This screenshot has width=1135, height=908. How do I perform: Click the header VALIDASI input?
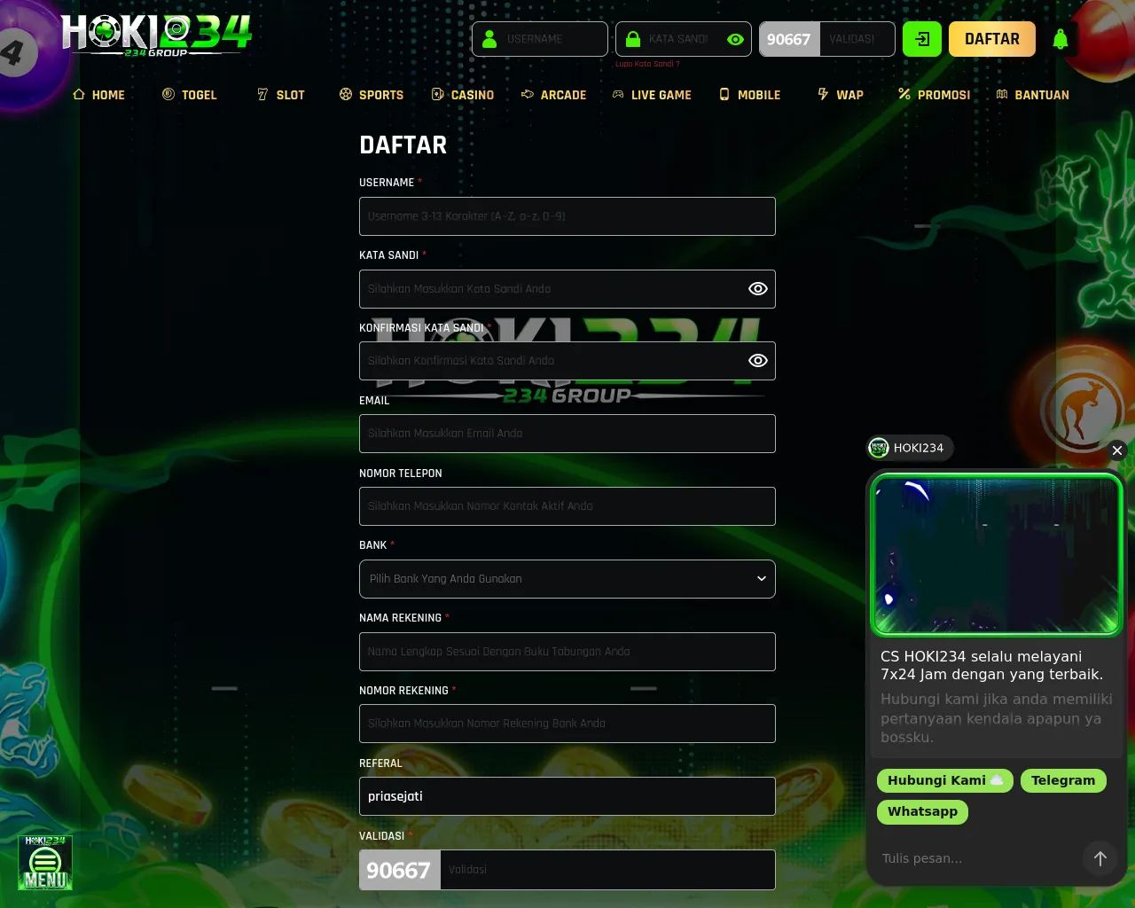(x=857, y=39)
